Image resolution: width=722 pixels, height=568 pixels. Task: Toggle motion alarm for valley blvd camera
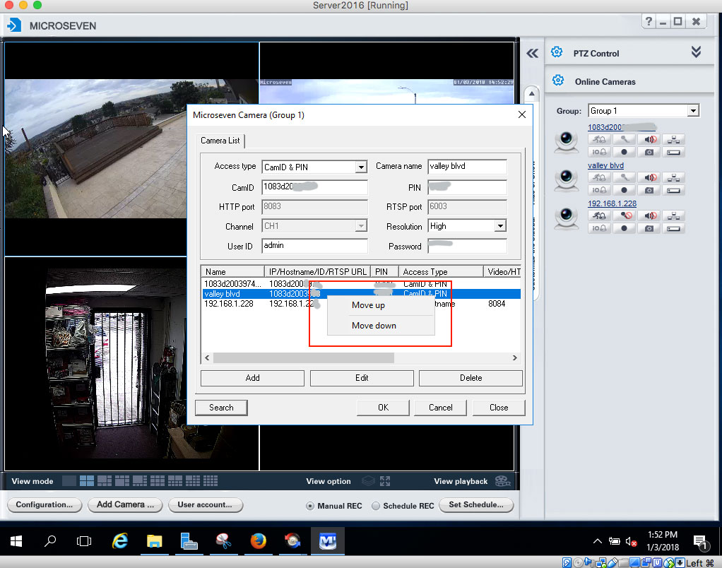point(599,177)
